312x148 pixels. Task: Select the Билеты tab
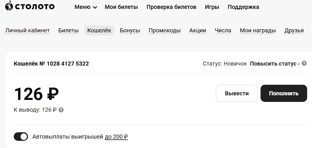coord(68,31)
